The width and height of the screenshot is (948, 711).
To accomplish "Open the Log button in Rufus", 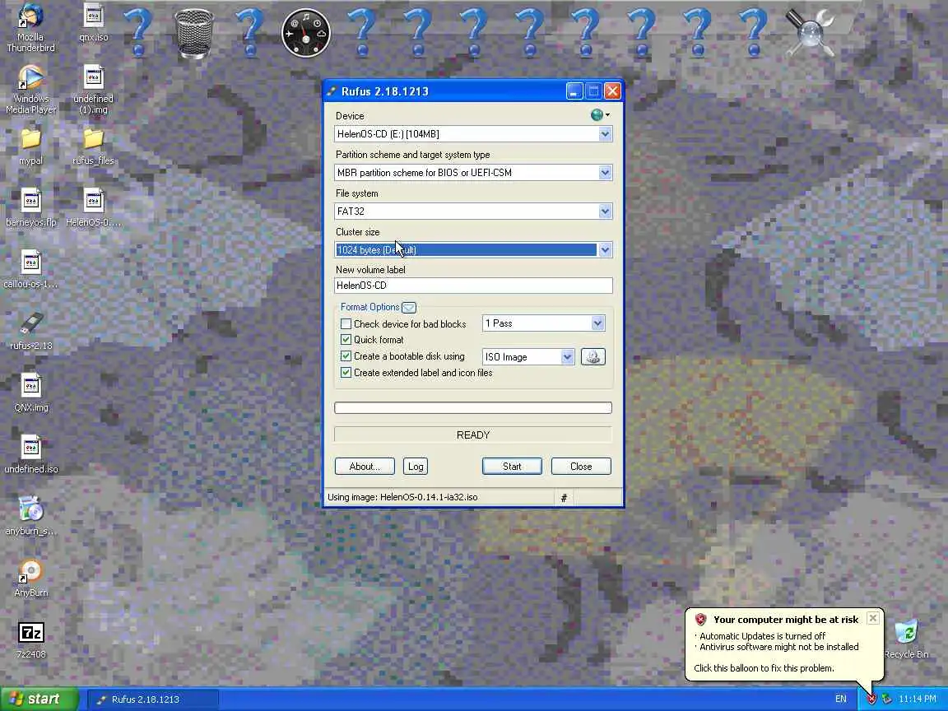I will (x=416, y=466).
